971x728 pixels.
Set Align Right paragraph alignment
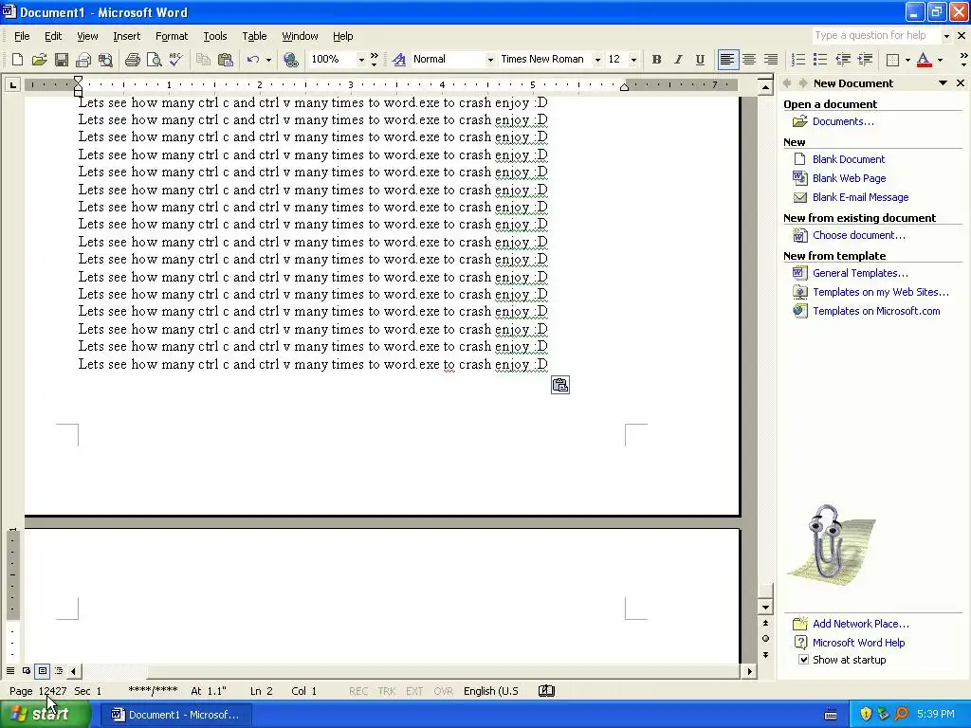point(771,60)
